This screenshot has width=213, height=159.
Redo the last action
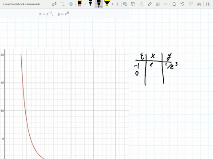(x=191, y=4)
